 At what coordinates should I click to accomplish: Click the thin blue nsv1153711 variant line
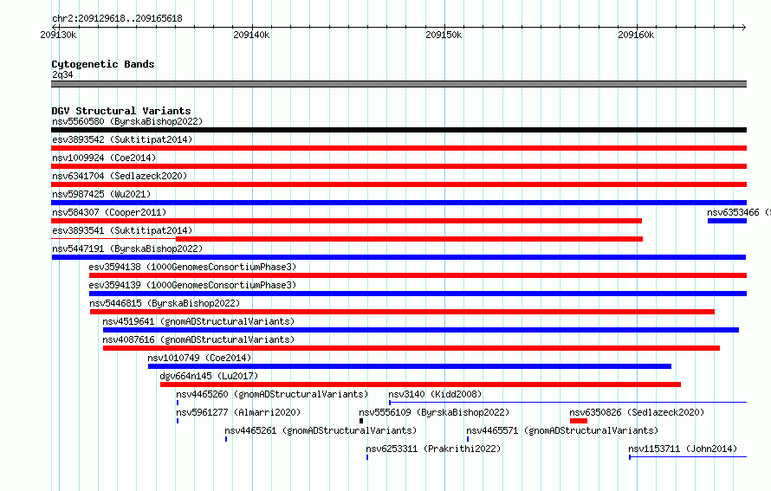[688, 457]
